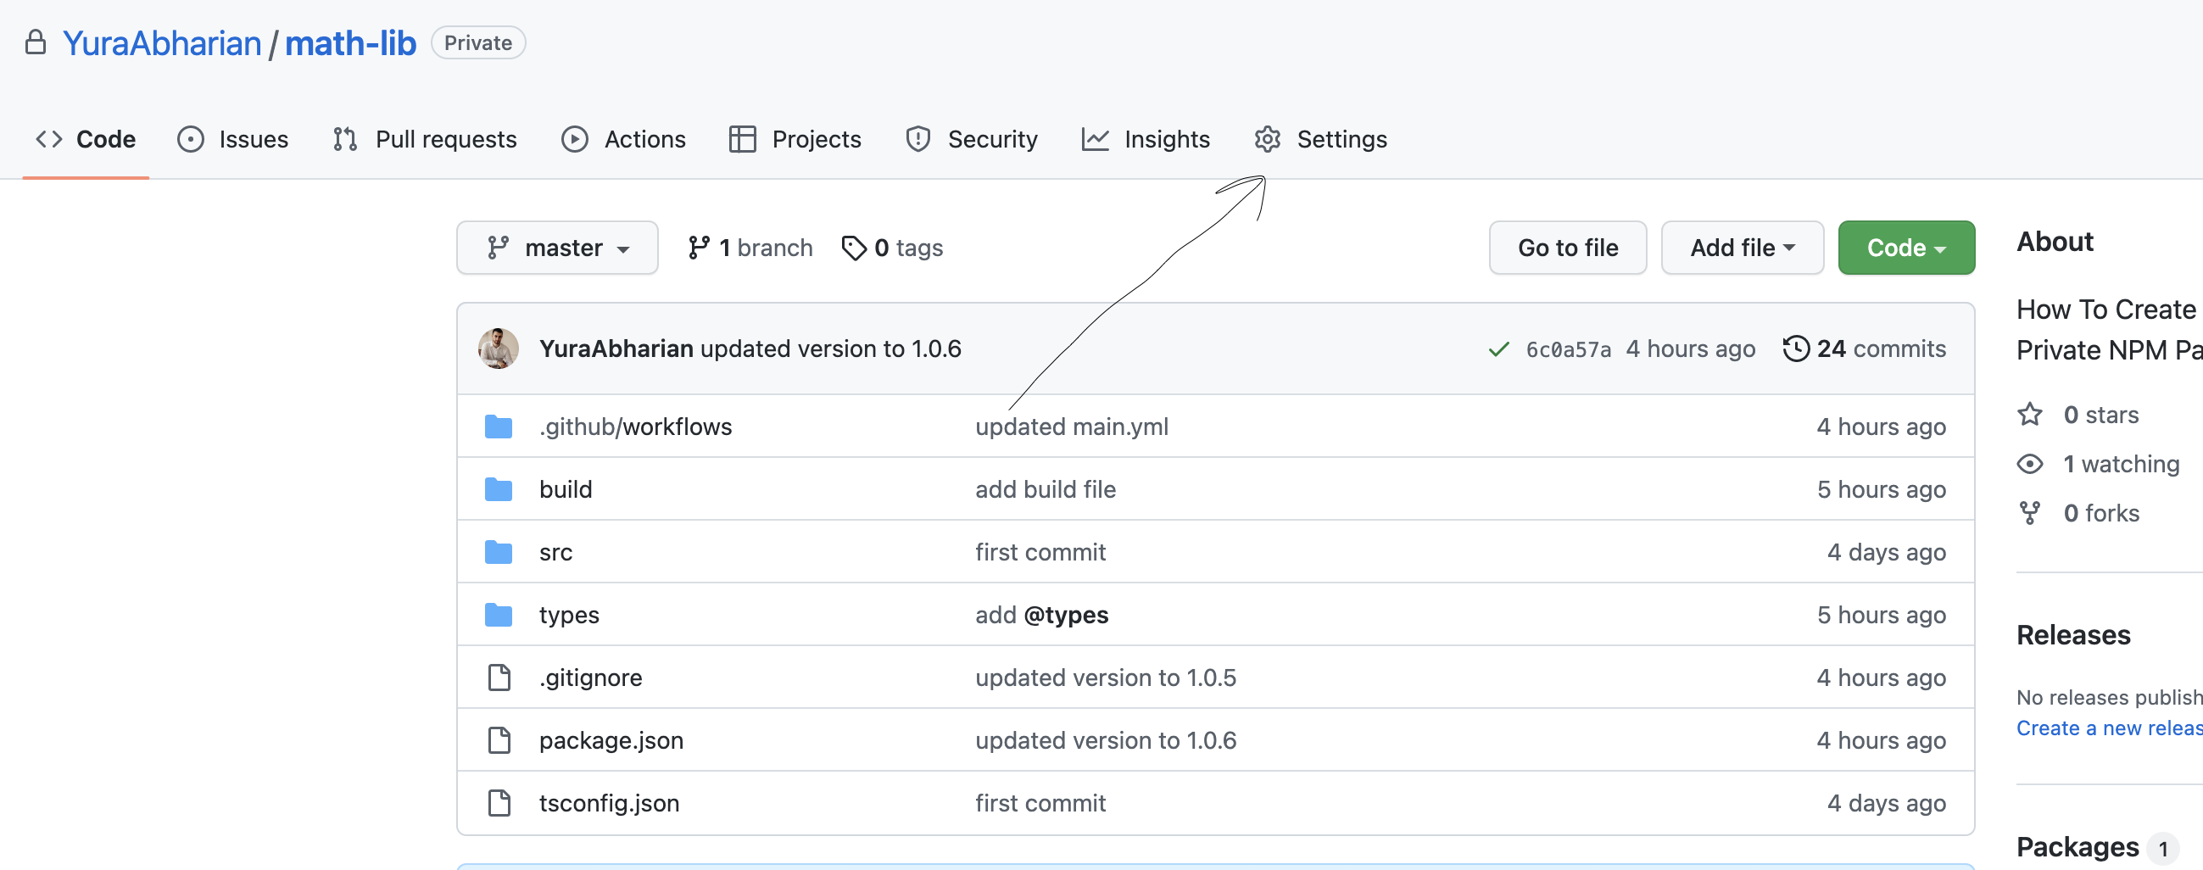Image resolution: width=2203 pixels, height=870 pixels.
Task: Open the master branch dropdown
Action: click(557, 248)
